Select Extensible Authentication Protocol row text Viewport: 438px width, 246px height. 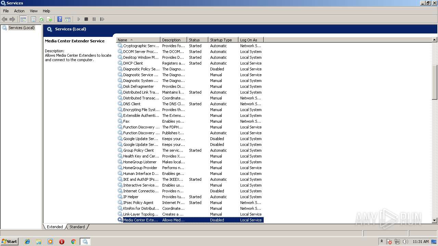[141, 115]
